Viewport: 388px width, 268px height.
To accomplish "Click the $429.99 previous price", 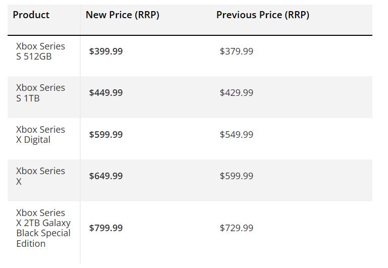I will point(236,93).
